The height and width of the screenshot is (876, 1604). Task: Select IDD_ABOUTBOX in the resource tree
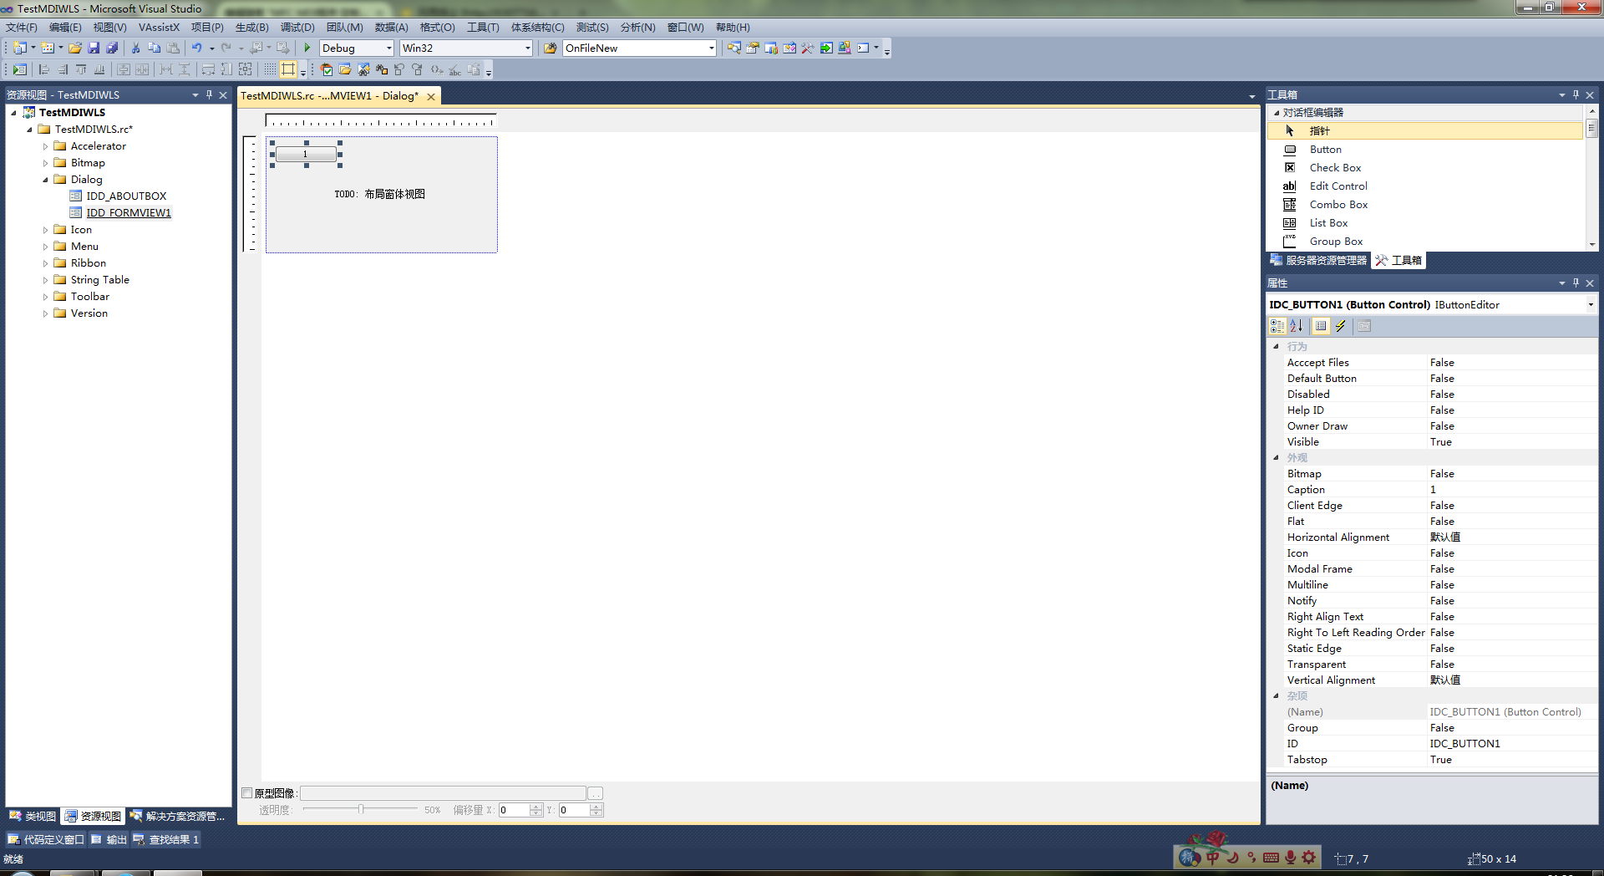point(126,196)
